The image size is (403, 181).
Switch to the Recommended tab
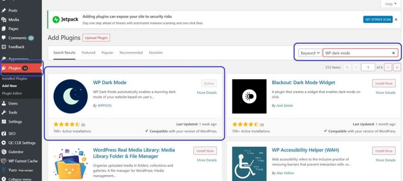coord(131,53)
